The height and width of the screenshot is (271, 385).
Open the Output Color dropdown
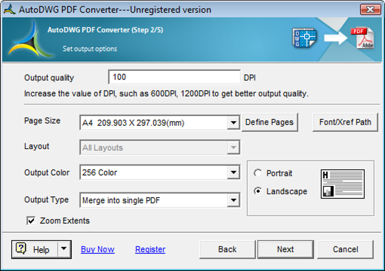coord(233,172)
